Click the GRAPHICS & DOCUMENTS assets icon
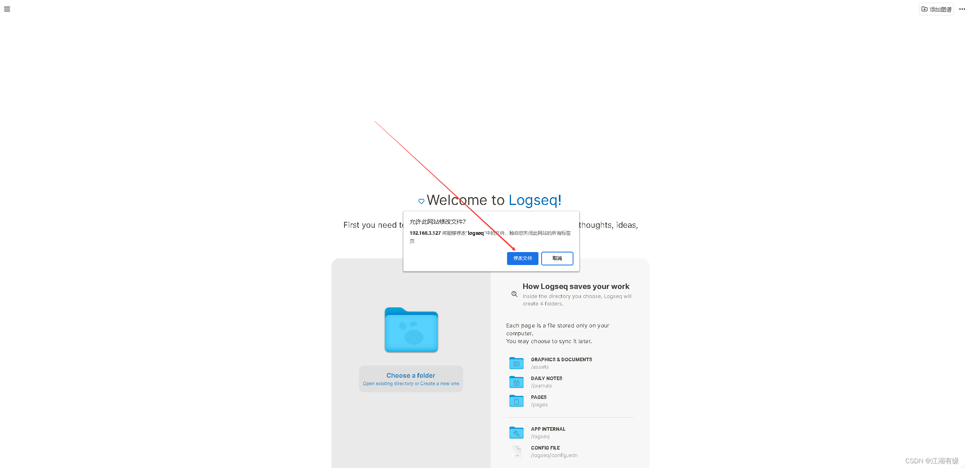 (516, 363)
